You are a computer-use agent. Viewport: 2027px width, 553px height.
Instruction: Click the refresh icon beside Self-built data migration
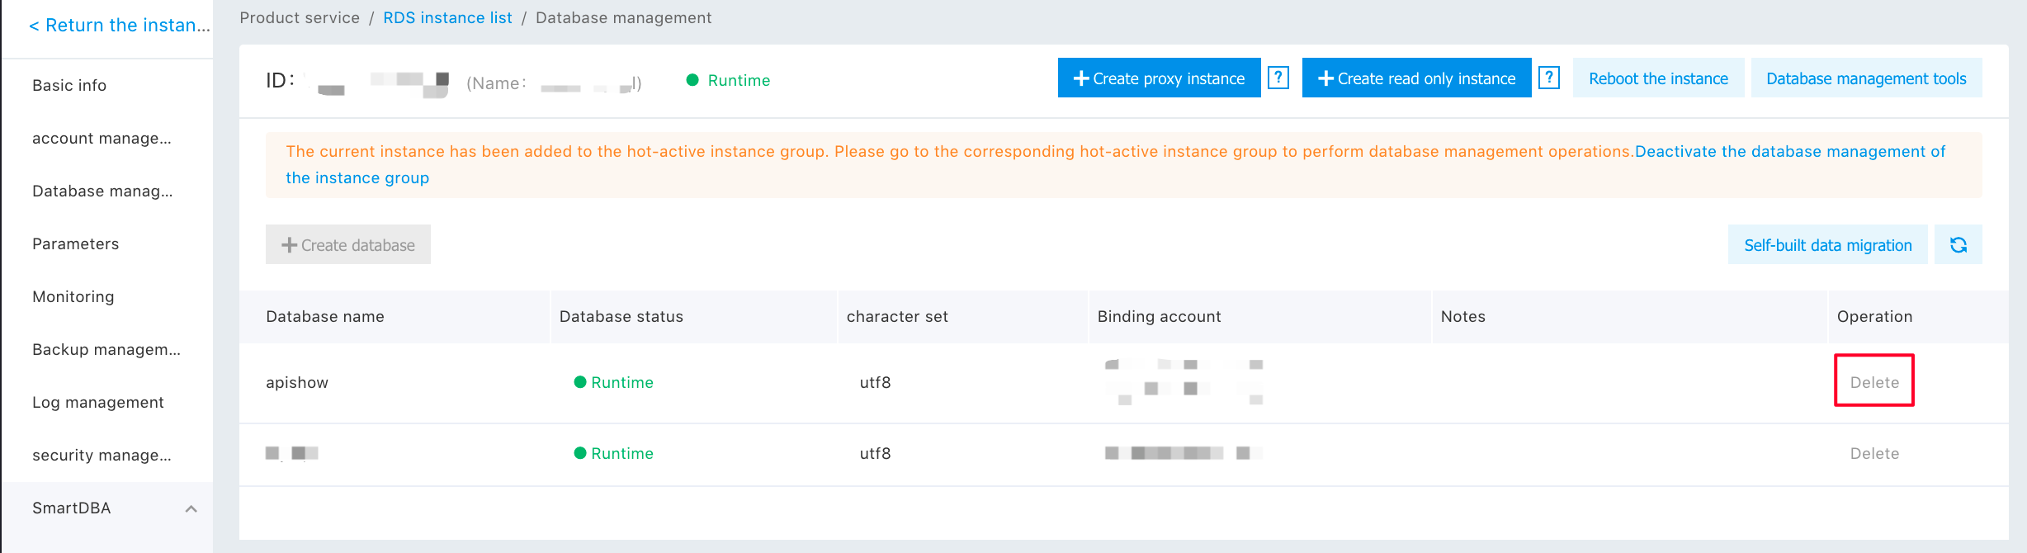[1958, 245]
